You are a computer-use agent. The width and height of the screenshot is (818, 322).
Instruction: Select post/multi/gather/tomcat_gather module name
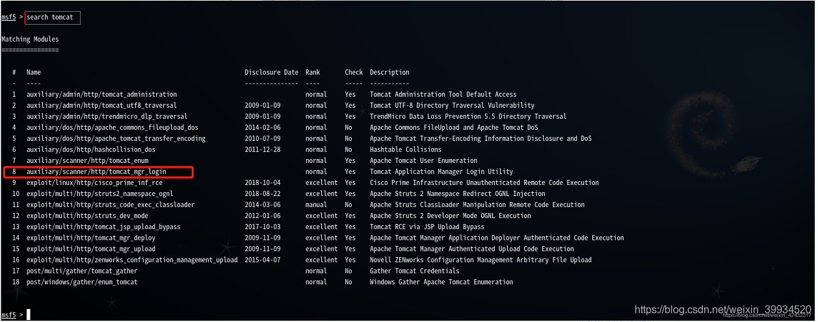[82, 271]
